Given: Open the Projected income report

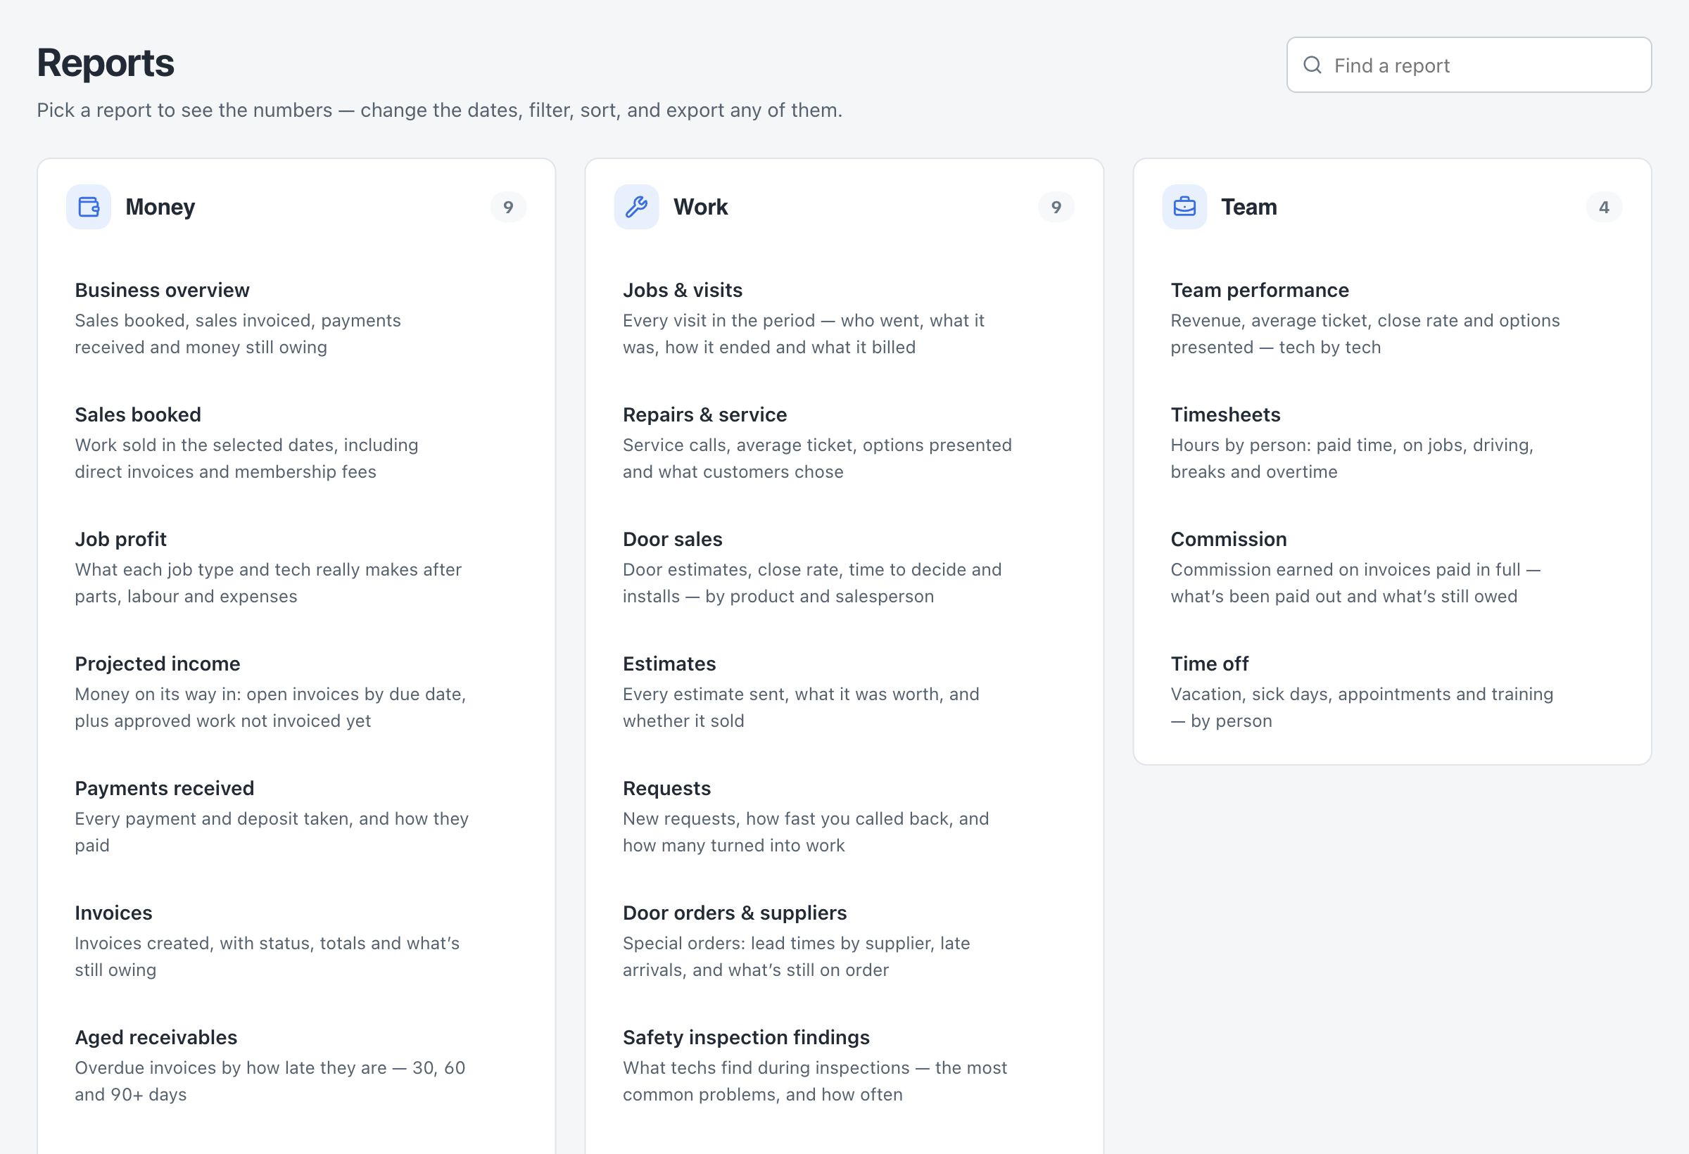Looking at the screenshot, I should [296, 692].
